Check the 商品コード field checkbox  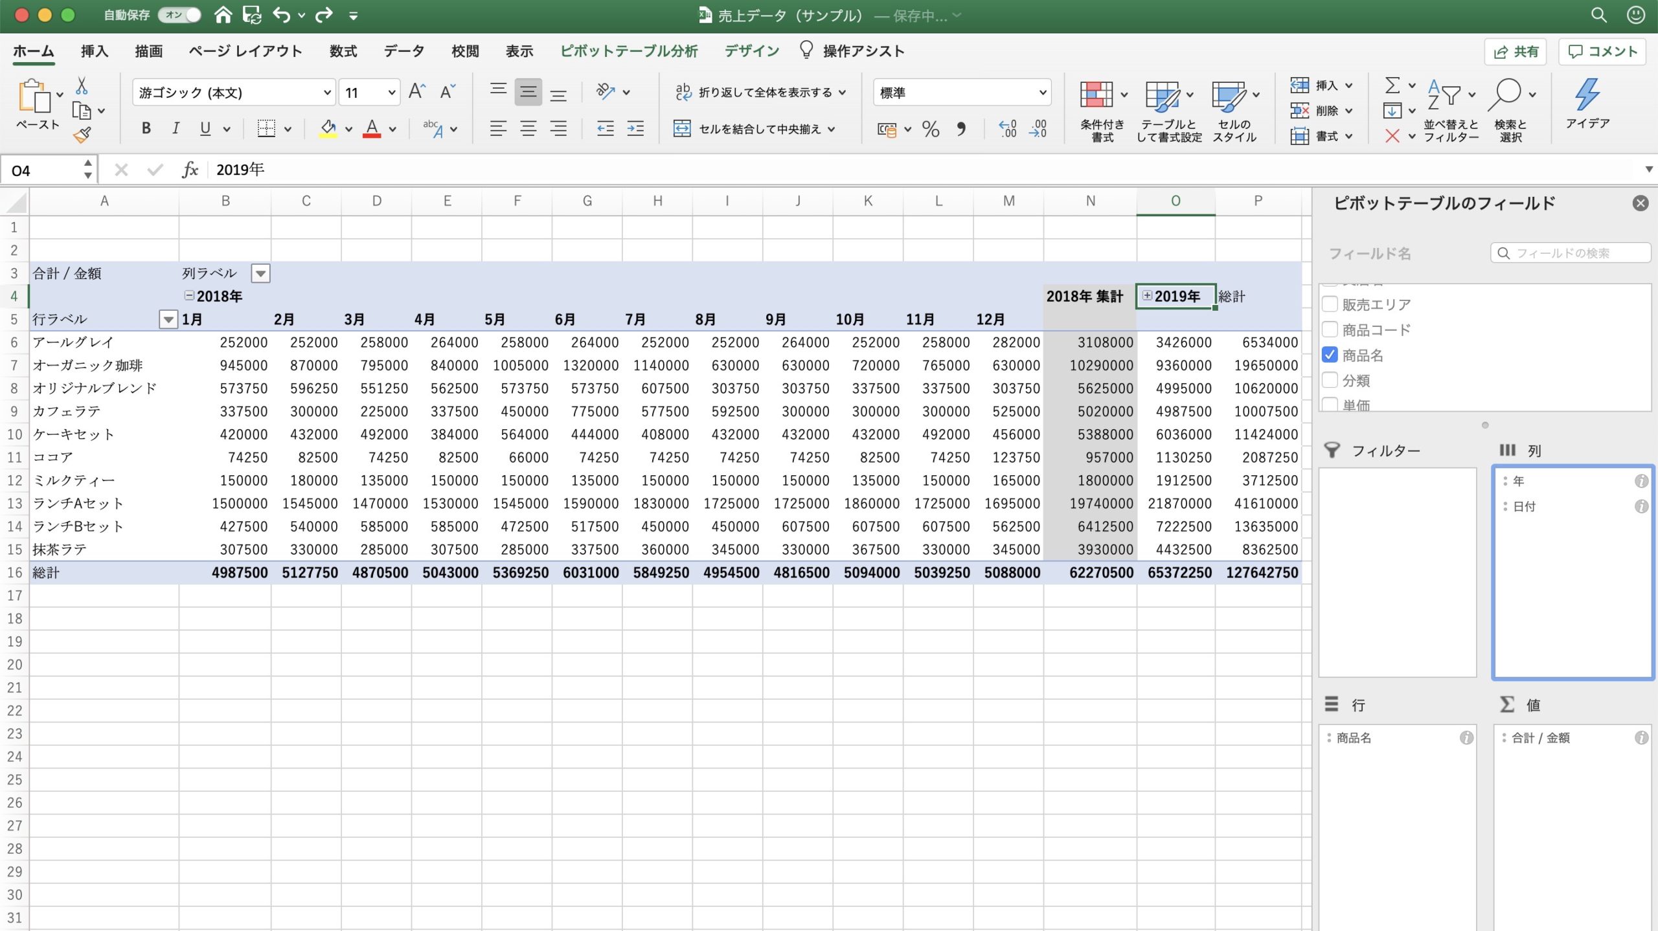coord(1330,329)
